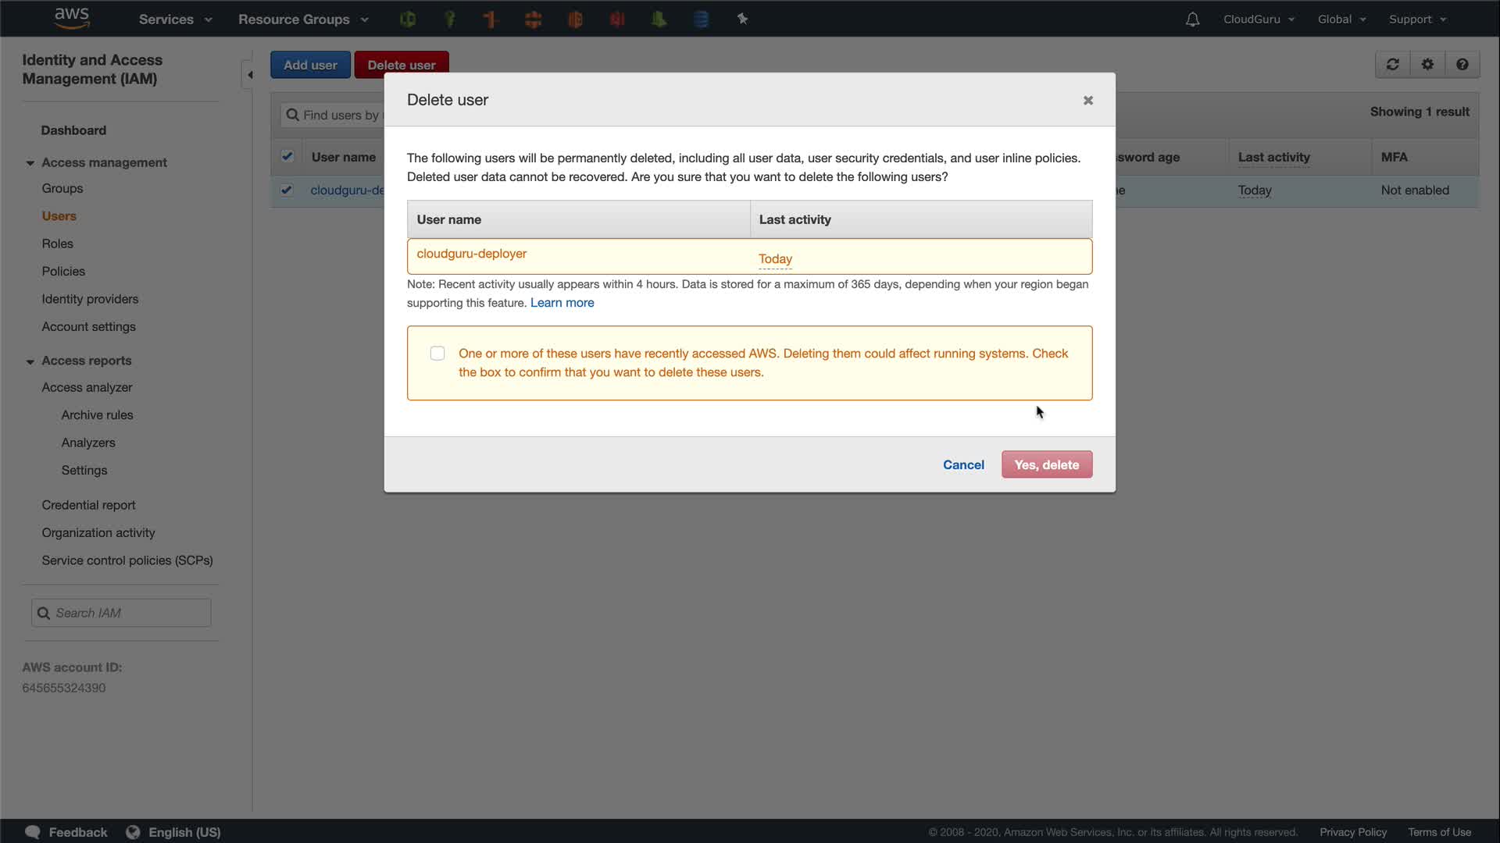Check the confirm deletion warning checkbox
The height and width of the screenshot is (843, 1500).
point(437,354)
